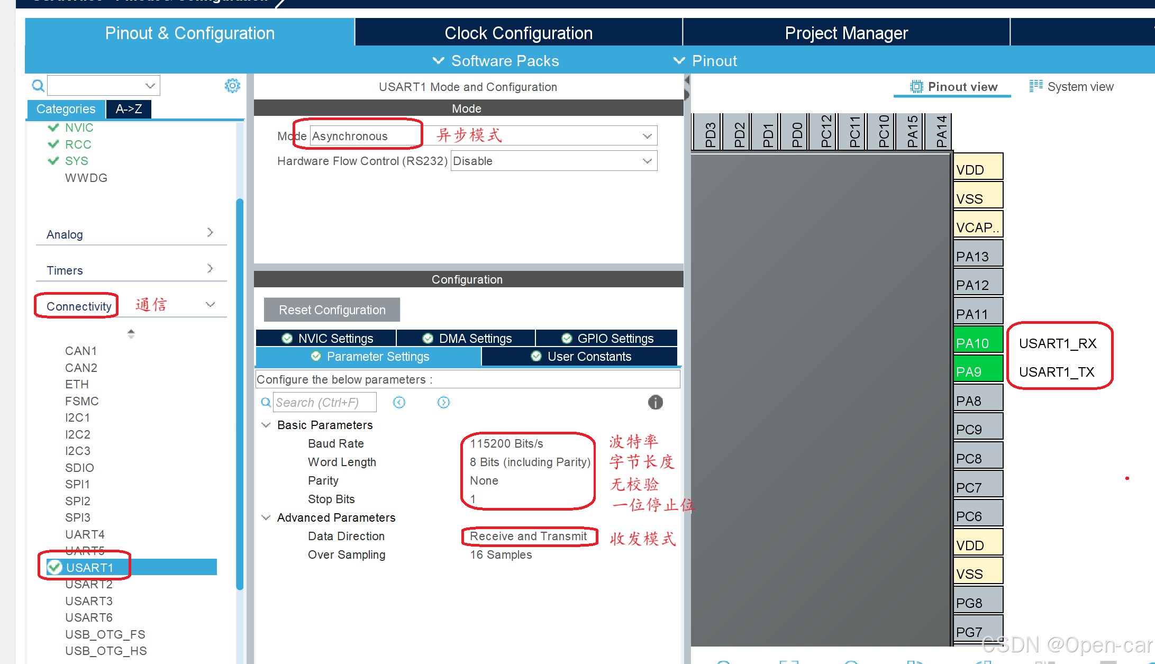
Task: Open the Clock Configuration tab
Action: [518, 33]
